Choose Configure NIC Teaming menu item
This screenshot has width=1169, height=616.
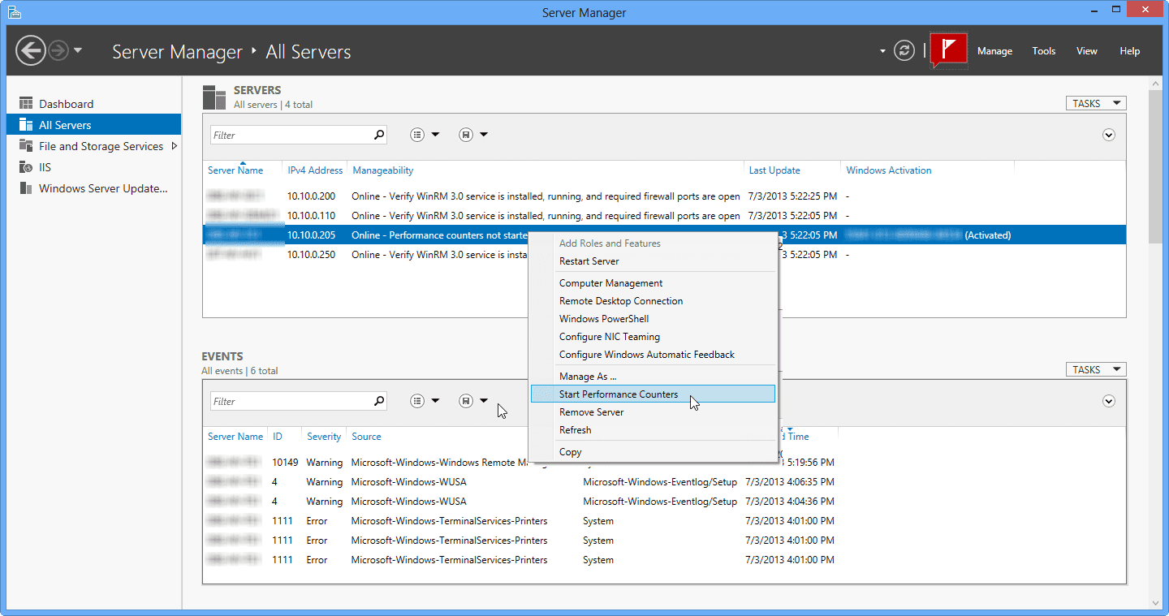pos(653,337)
